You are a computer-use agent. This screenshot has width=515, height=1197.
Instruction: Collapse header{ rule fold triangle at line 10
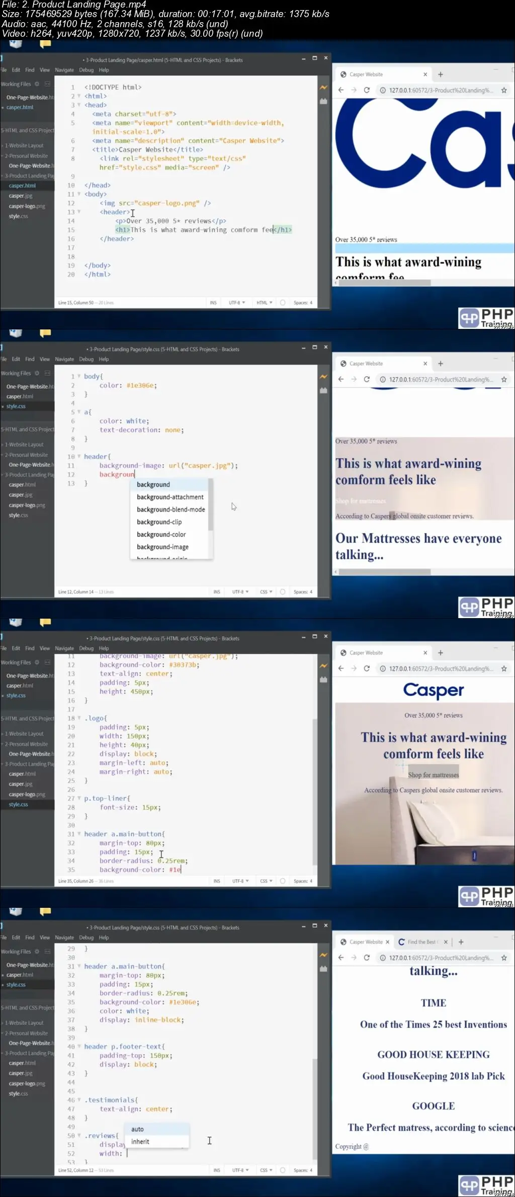tap(79, 457)
